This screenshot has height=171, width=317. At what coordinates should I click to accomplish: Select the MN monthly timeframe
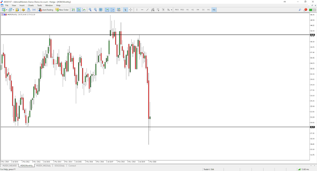tap(214, 10)
